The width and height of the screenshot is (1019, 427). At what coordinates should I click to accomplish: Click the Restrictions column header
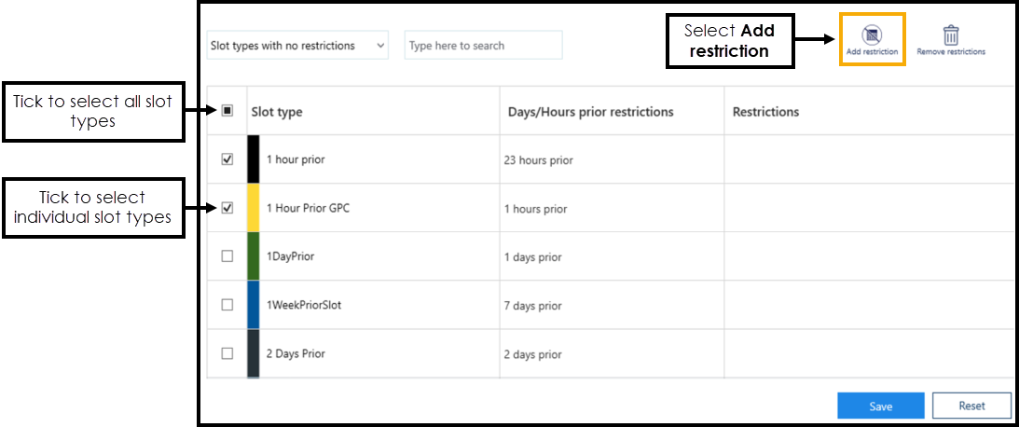(x=765, y=112)
